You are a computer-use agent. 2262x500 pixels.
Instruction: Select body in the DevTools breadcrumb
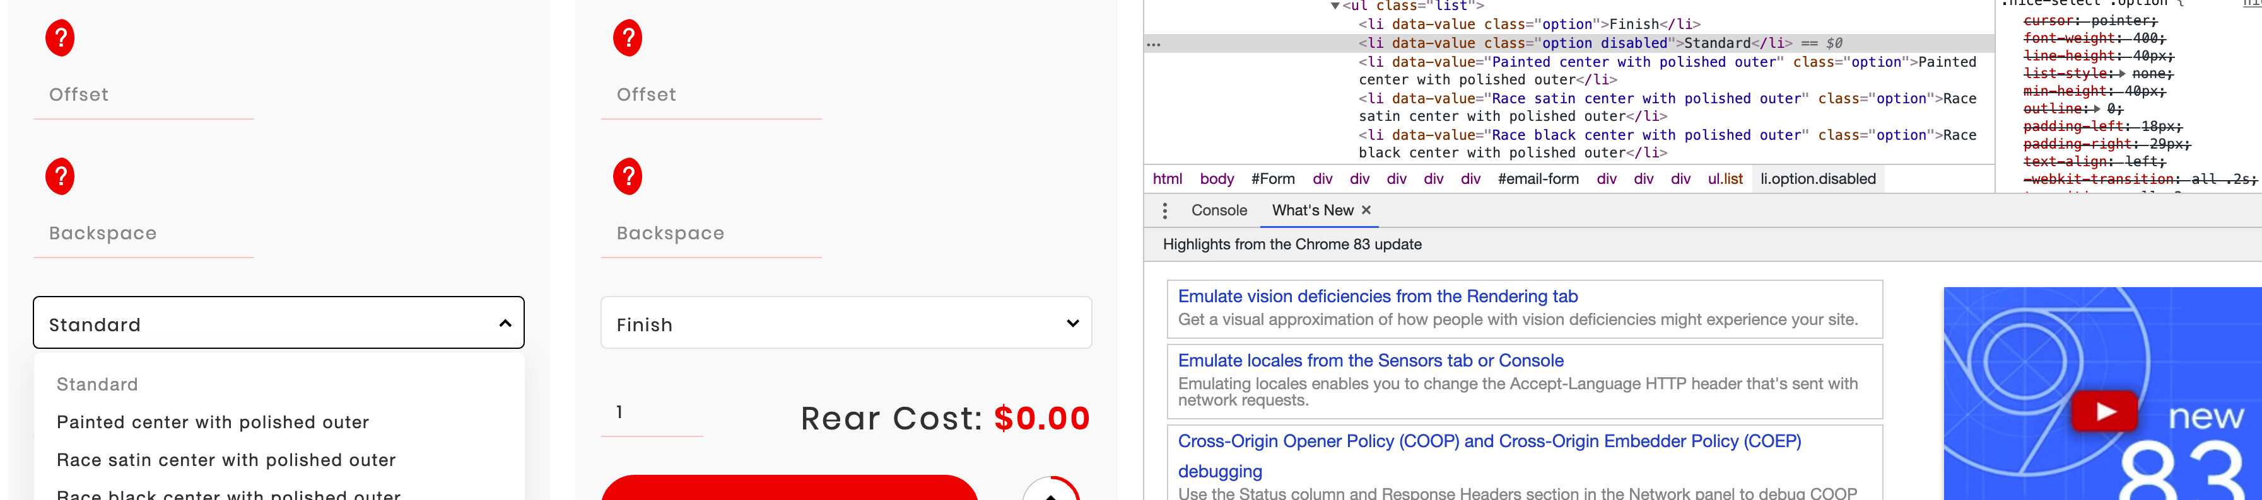(x=1217, y=179)
